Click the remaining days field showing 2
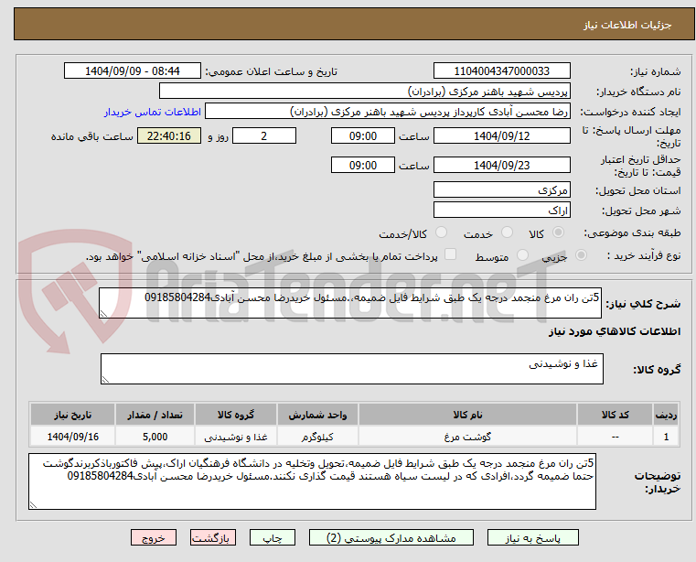 [x=264, y=136]
